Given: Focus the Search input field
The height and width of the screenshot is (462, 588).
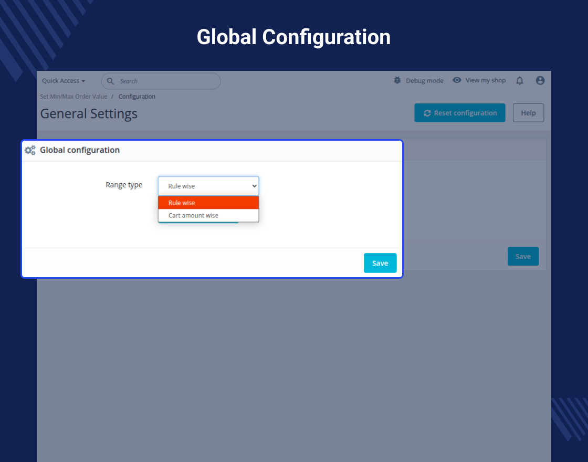Looking at the screenshot, I should point(161,81).
